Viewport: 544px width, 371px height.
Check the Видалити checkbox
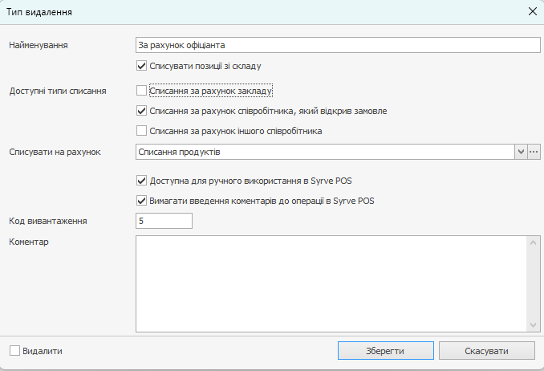coord(15,351)
